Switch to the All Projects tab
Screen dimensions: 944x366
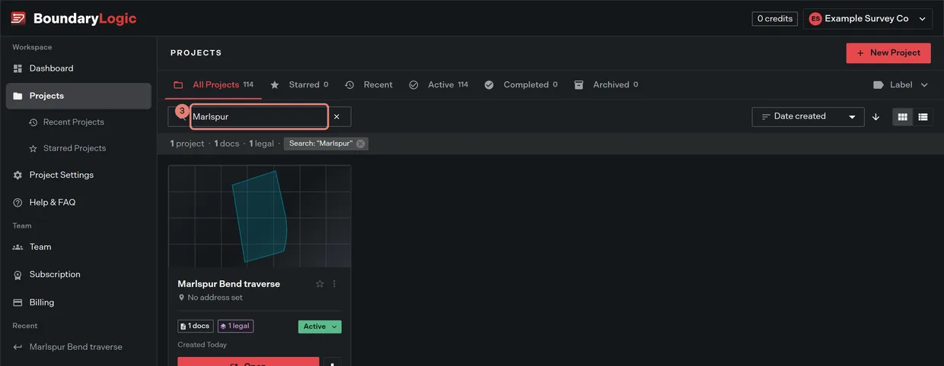point(213,85)
